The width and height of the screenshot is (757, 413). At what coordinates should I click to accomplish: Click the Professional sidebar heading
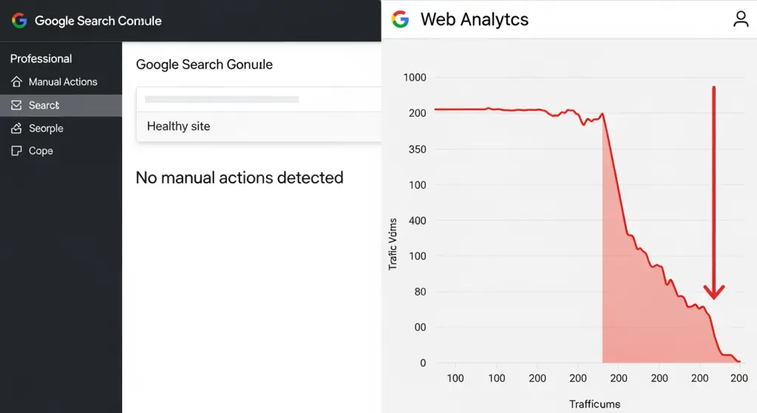click(x=41, y=58)
